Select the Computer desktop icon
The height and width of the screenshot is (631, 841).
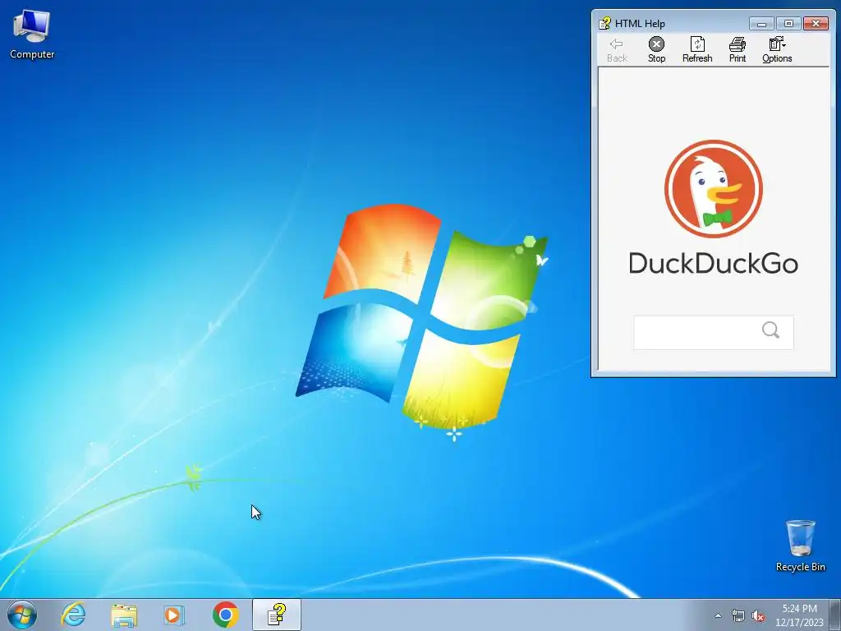pos(32,35)
